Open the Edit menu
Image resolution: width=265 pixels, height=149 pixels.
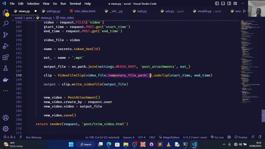[x=21, y=4]
